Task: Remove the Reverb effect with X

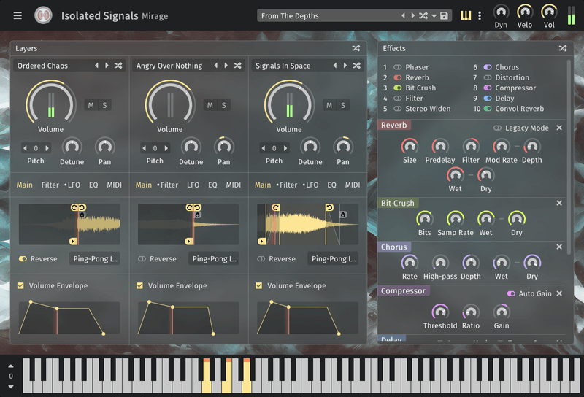Action: pos(559,128)
